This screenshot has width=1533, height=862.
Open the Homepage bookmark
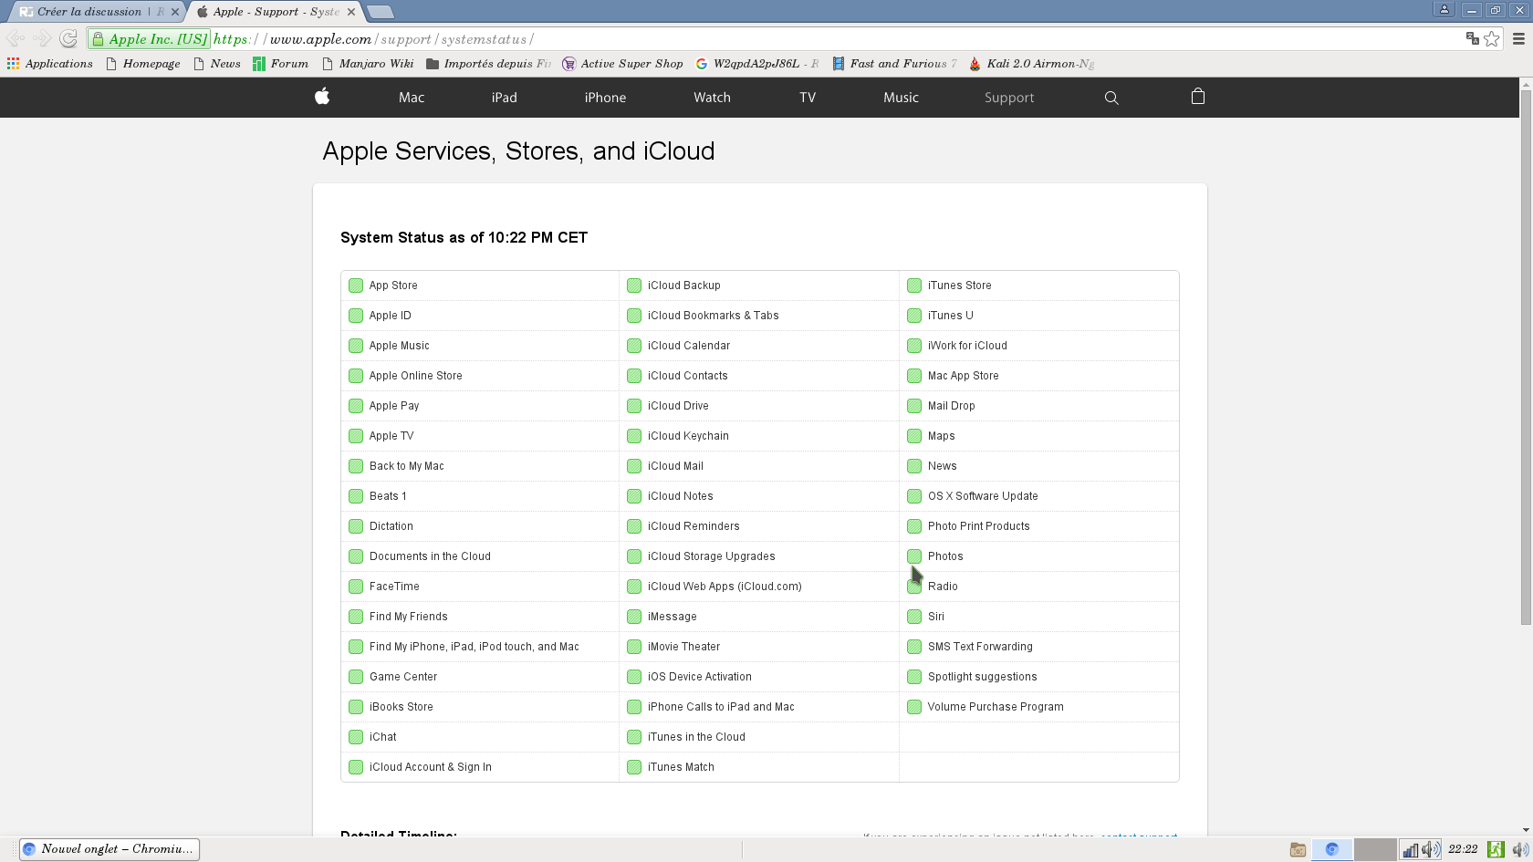tap(143, 63)
